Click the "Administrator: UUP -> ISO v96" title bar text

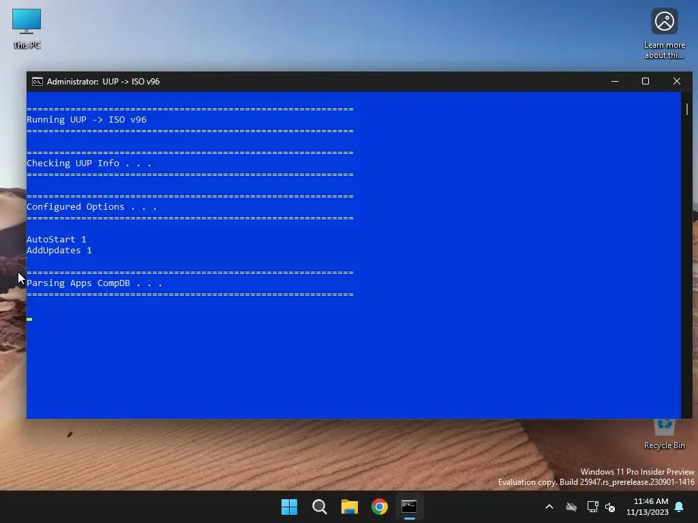point(104,82)
